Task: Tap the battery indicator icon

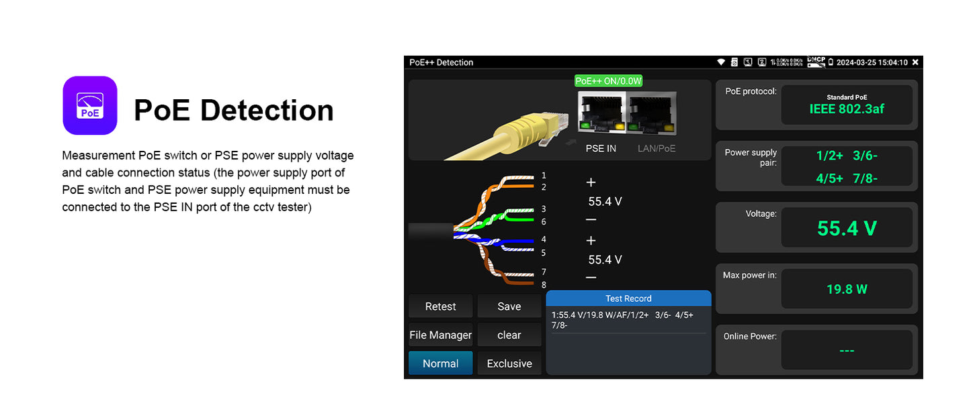Action: pos(831,62)
